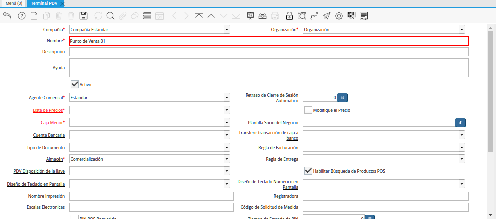Viewport: 496px width, 219px height.
Task: Click the Nombre Impresión input field
Action: click(151, 196)
